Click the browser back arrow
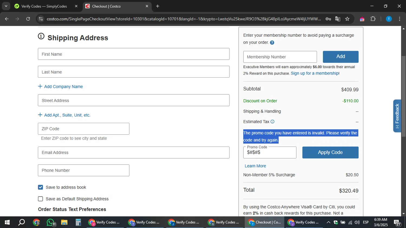Image resolution: width=406 pixels, height=228 pixels. point(7,19)
